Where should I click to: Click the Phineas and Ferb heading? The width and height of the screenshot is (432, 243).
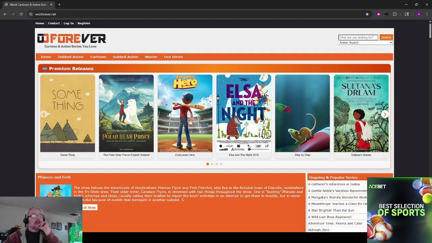pyautogui.click(x=54, y=177)
